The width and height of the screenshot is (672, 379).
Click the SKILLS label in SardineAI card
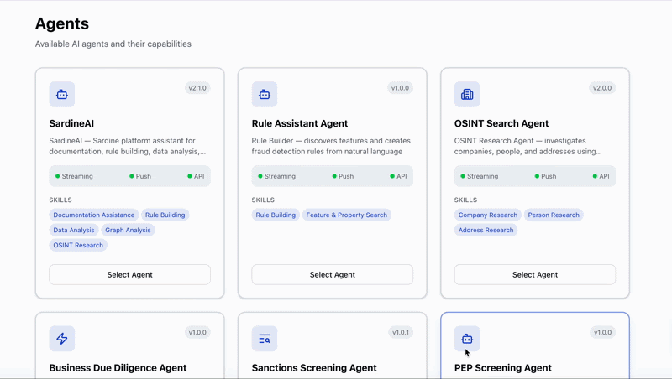[x=60, y=200]
